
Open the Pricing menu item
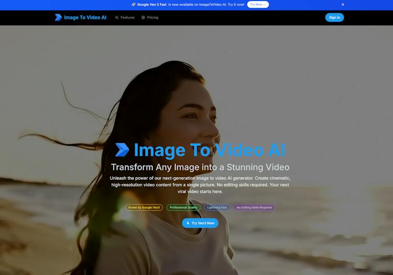(x=150, y=17)
